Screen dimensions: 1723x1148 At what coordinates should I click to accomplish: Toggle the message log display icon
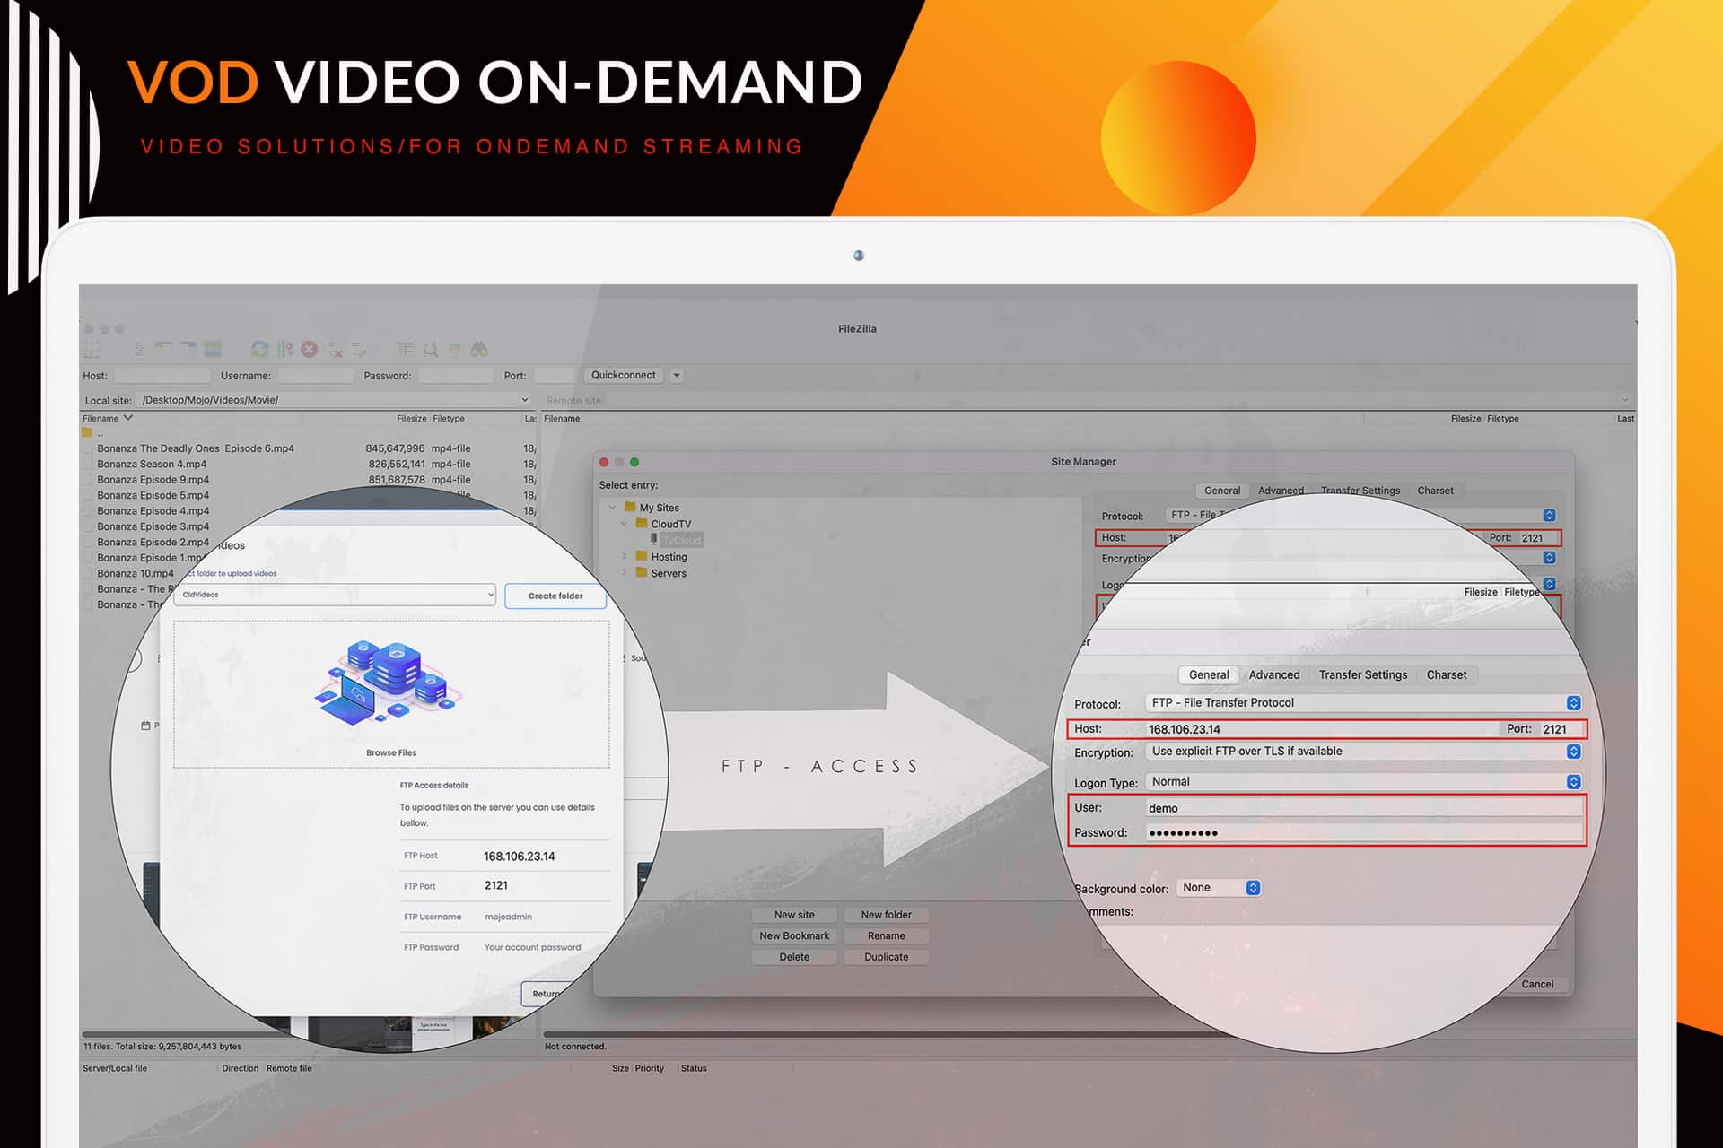click(139, 349)
